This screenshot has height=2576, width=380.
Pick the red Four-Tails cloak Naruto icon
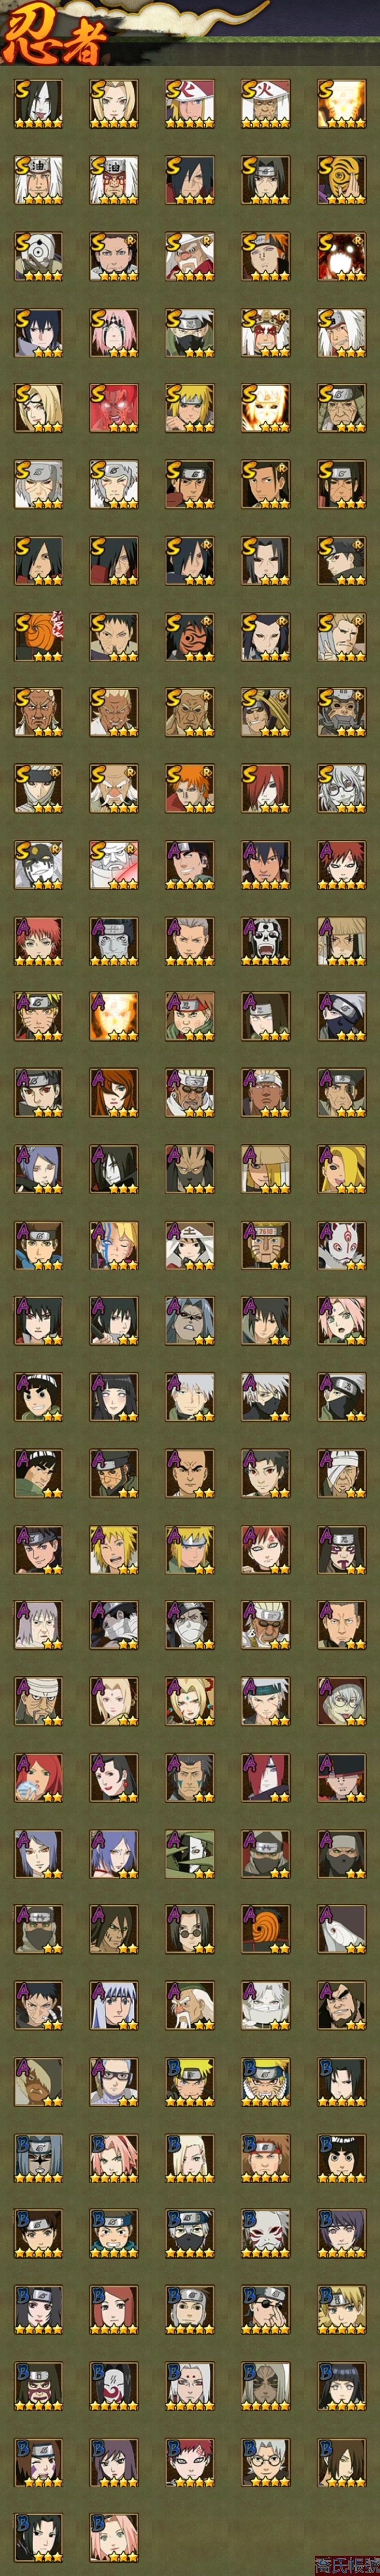click(x=114, y=408)
